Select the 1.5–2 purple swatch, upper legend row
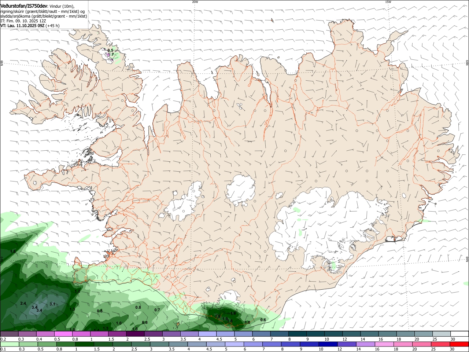This screenshot has width=469, height=352. tap(117, 334)
